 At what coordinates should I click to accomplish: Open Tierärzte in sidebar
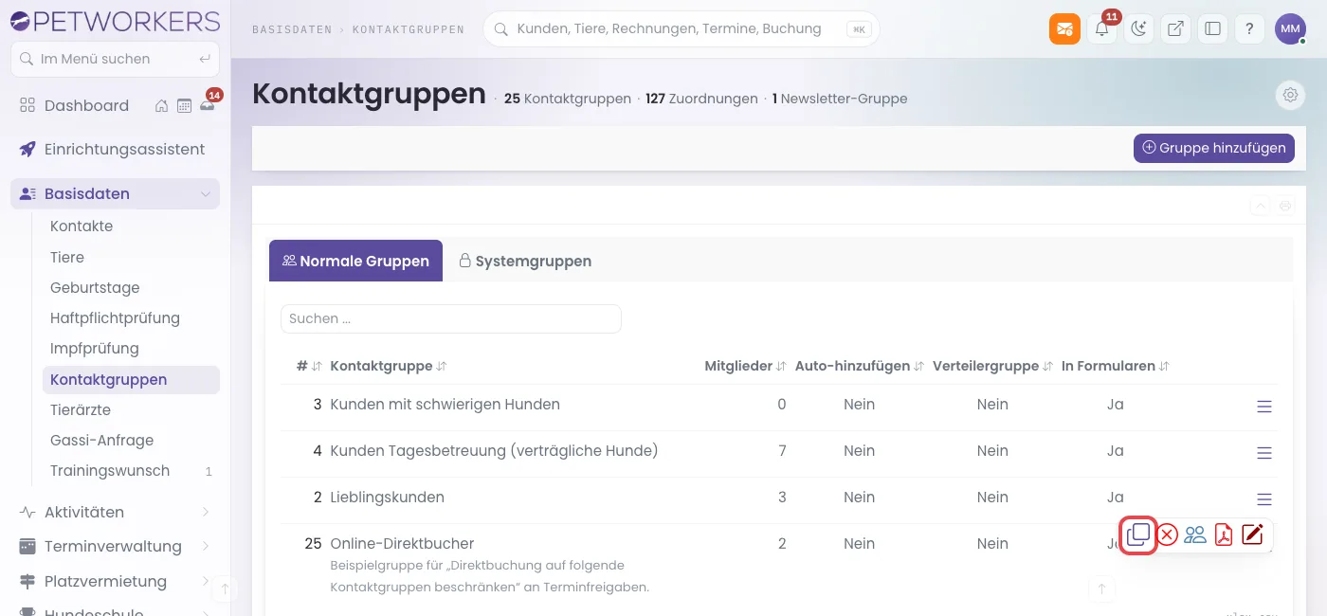point(131,409)
